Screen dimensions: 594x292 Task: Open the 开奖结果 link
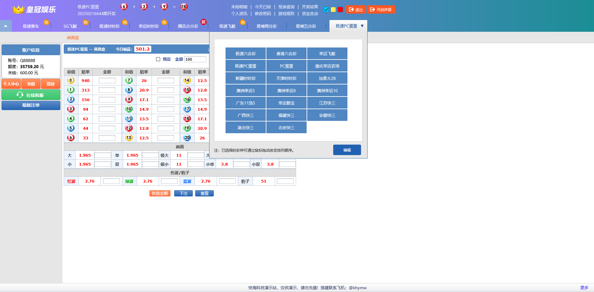[310, 7]
